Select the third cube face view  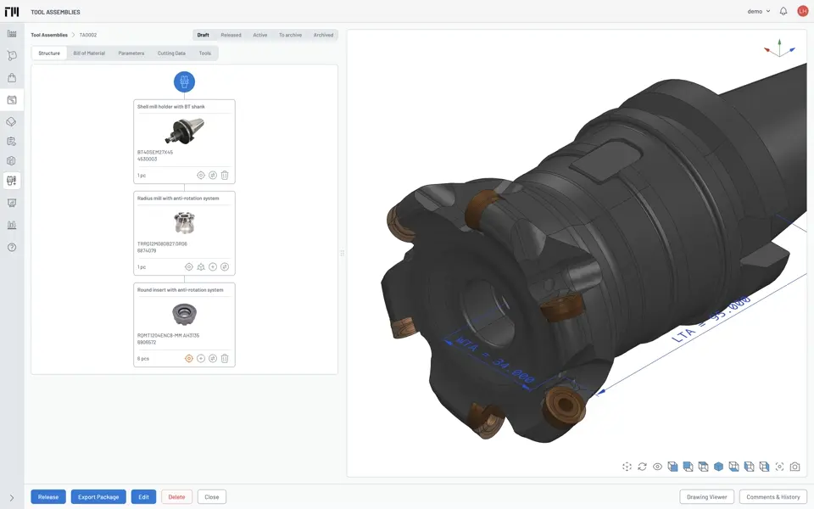click(703, 467)
